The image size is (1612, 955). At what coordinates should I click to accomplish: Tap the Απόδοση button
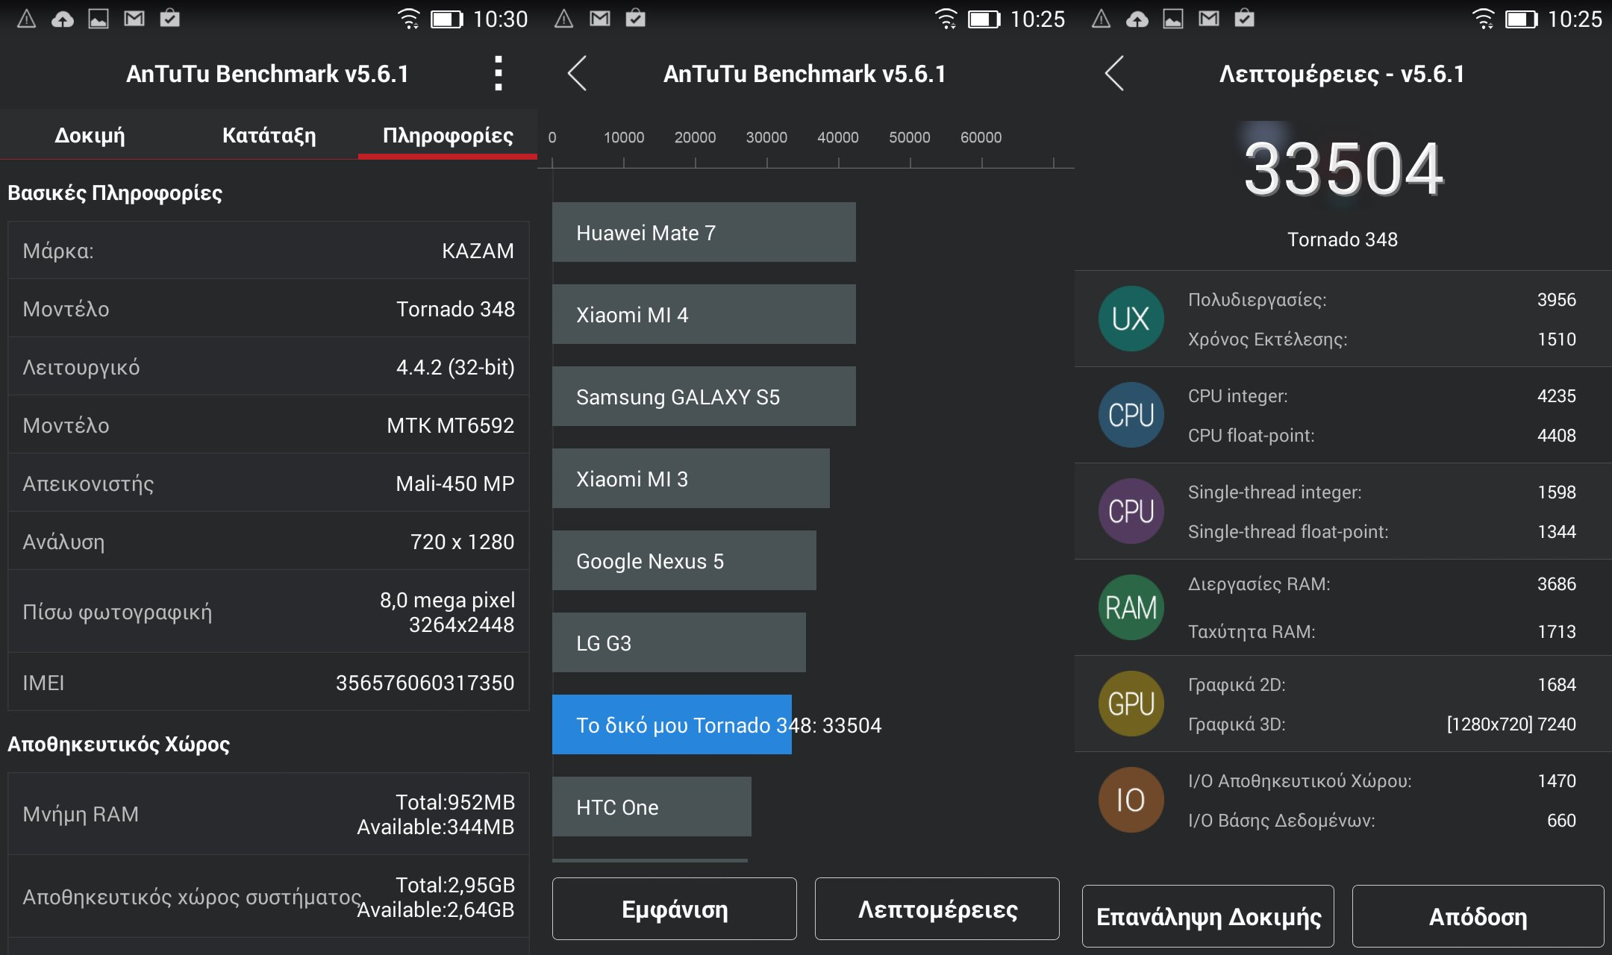[1478, 916]
